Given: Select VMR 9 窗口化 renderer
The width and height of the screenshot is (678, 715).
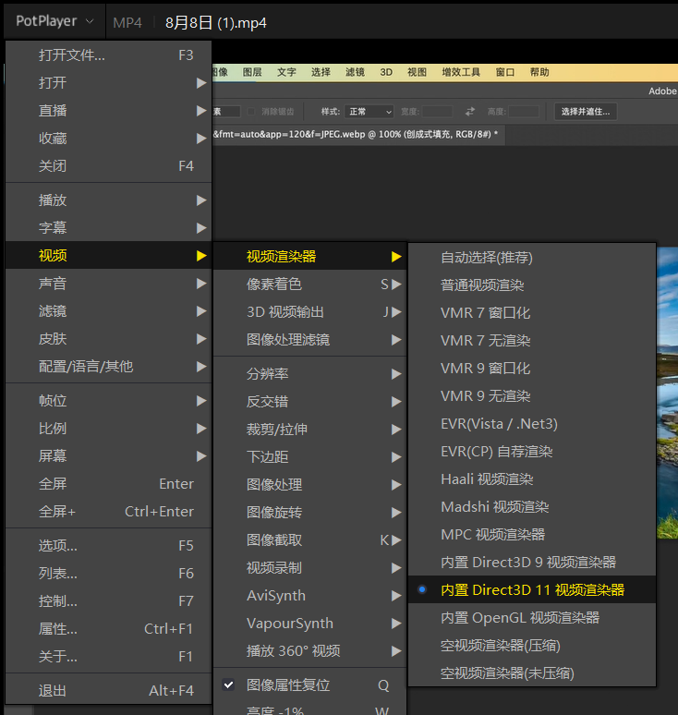Looking at the screenshot, I should [x=532, y=369].
